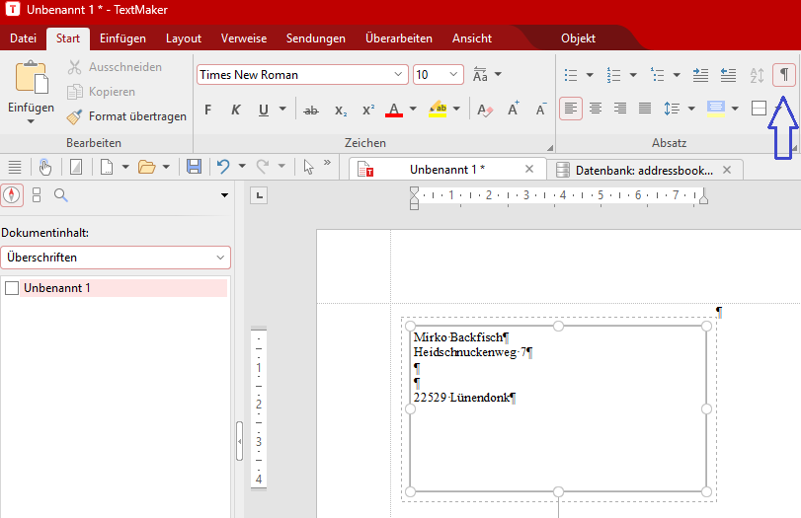
Task: Click the sidebar search magnifier icon
Action: (61, 195)
